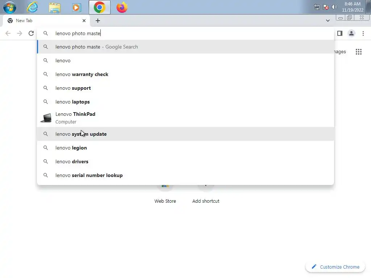Screen dimensions: 371x278
Task: Open the Windows Start menu orb
Action: coord(10,7)
